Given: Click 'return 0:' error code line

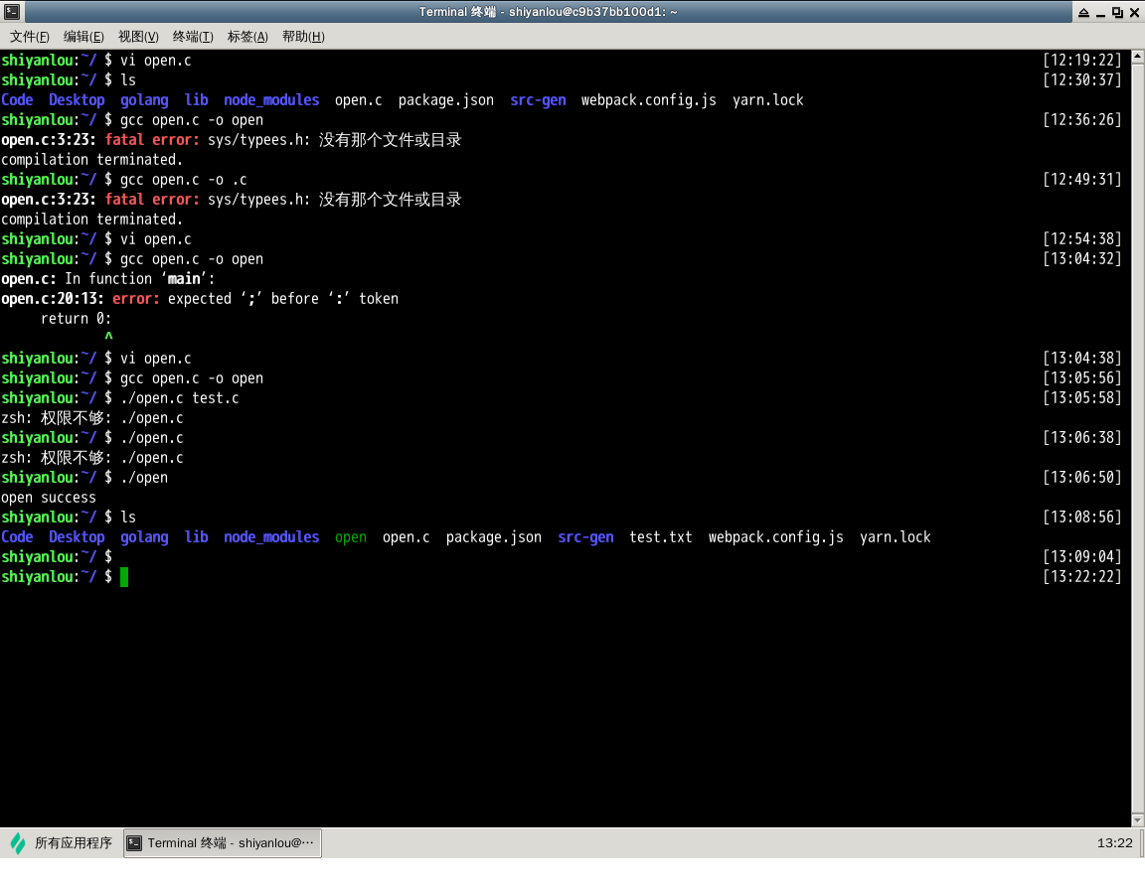Looking at the screenshot, I should [76, 319].
